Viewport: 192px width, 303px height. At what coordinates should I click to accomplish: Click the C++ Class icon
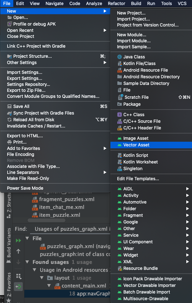[x=119, y=115]
